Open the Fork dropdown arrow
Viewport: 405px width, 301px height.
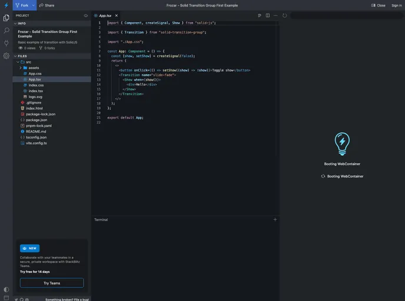tap(34, 5)
